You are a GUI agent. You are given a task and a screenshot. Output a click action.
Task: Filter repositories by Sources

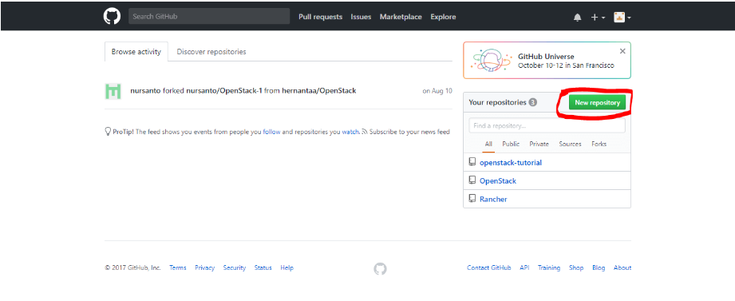coord(570,145)
